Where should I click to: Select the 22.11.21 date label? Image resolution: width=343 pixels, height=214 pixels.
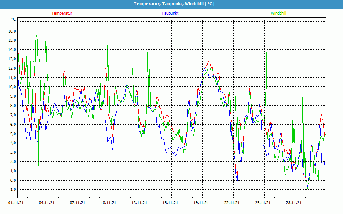coord(232,203)
